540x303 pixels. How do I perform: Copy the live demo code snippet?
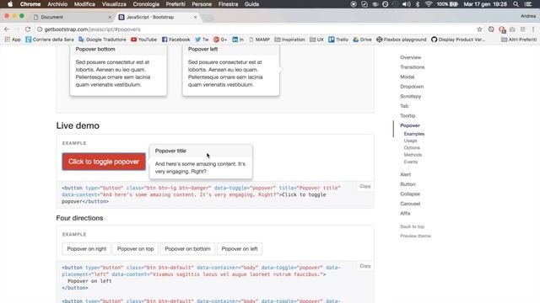point(365,186)
